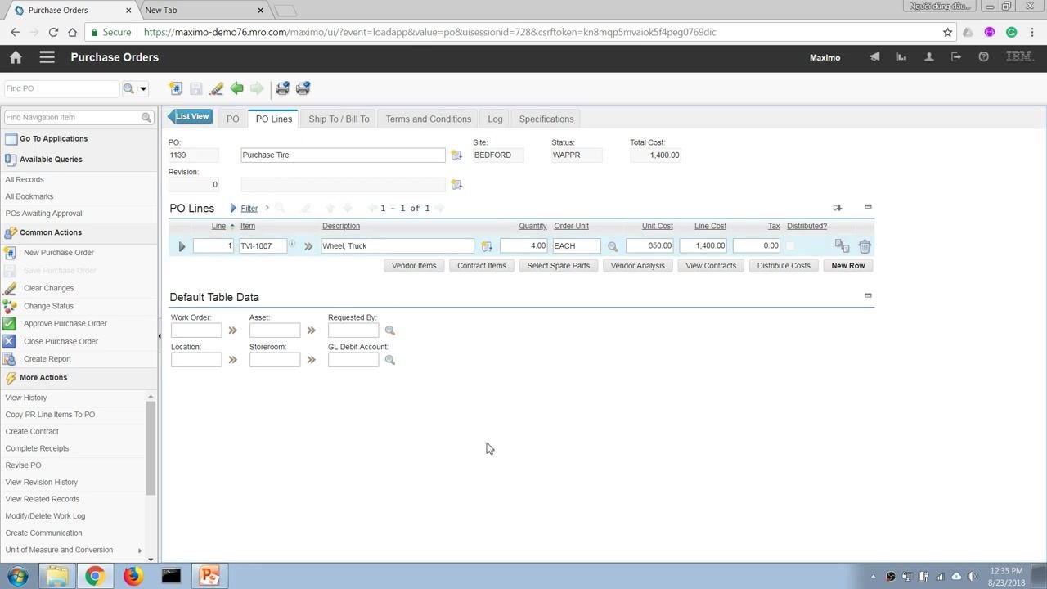Open PowerPoint from the Windows taskbar

point(209,576)
